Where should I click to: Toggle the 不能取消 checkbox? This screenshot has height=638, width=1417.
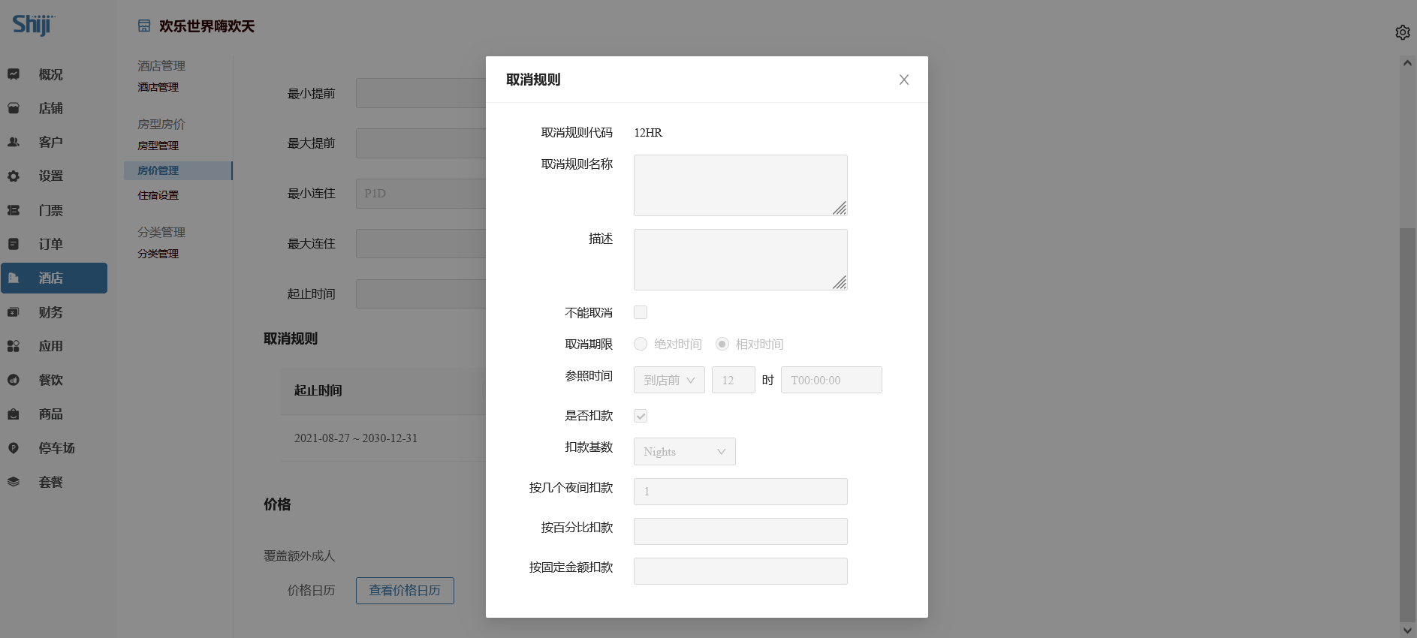click(641, 312)
